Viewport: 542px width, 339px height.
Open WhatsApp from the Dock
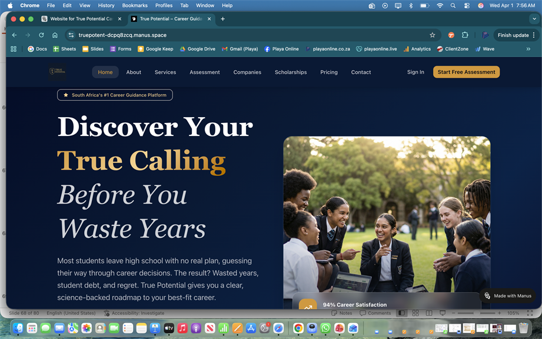point(325,328)
